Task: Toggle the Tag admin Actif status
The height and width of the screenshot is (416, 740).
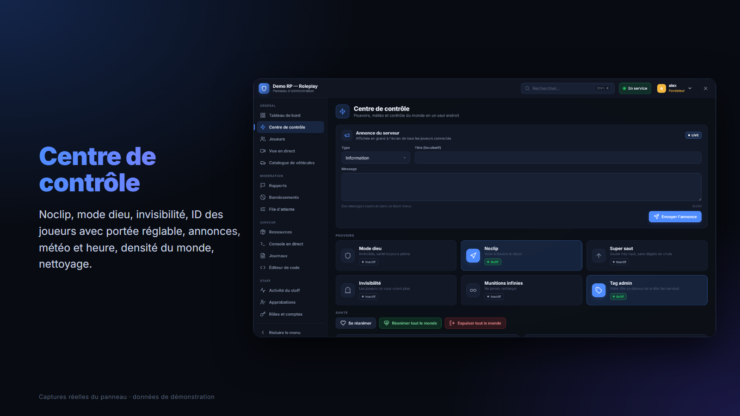Action: coord(618,297)
